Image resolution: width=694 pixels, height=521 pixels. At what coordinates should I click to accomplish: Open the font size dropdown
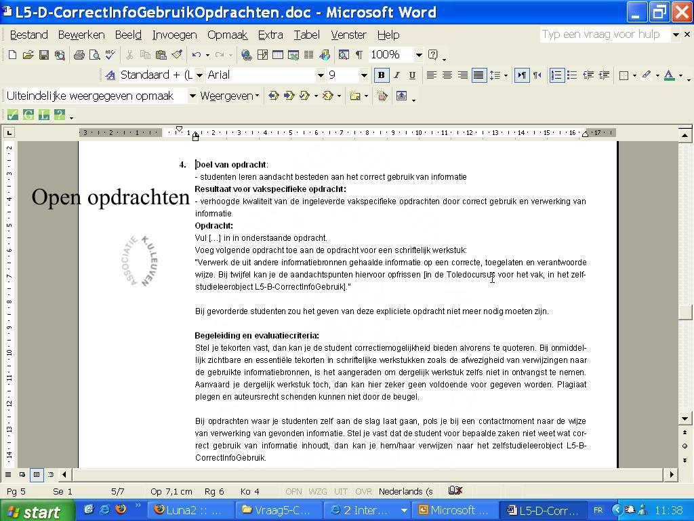point(364,75)
